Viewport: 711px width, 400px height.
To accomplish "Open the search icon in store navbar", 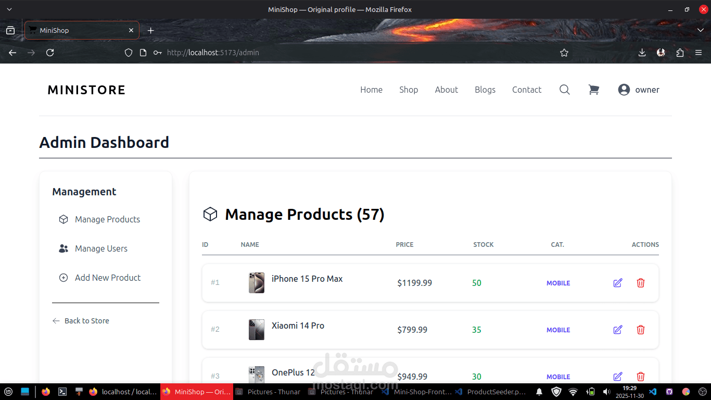I will point(565,90).
